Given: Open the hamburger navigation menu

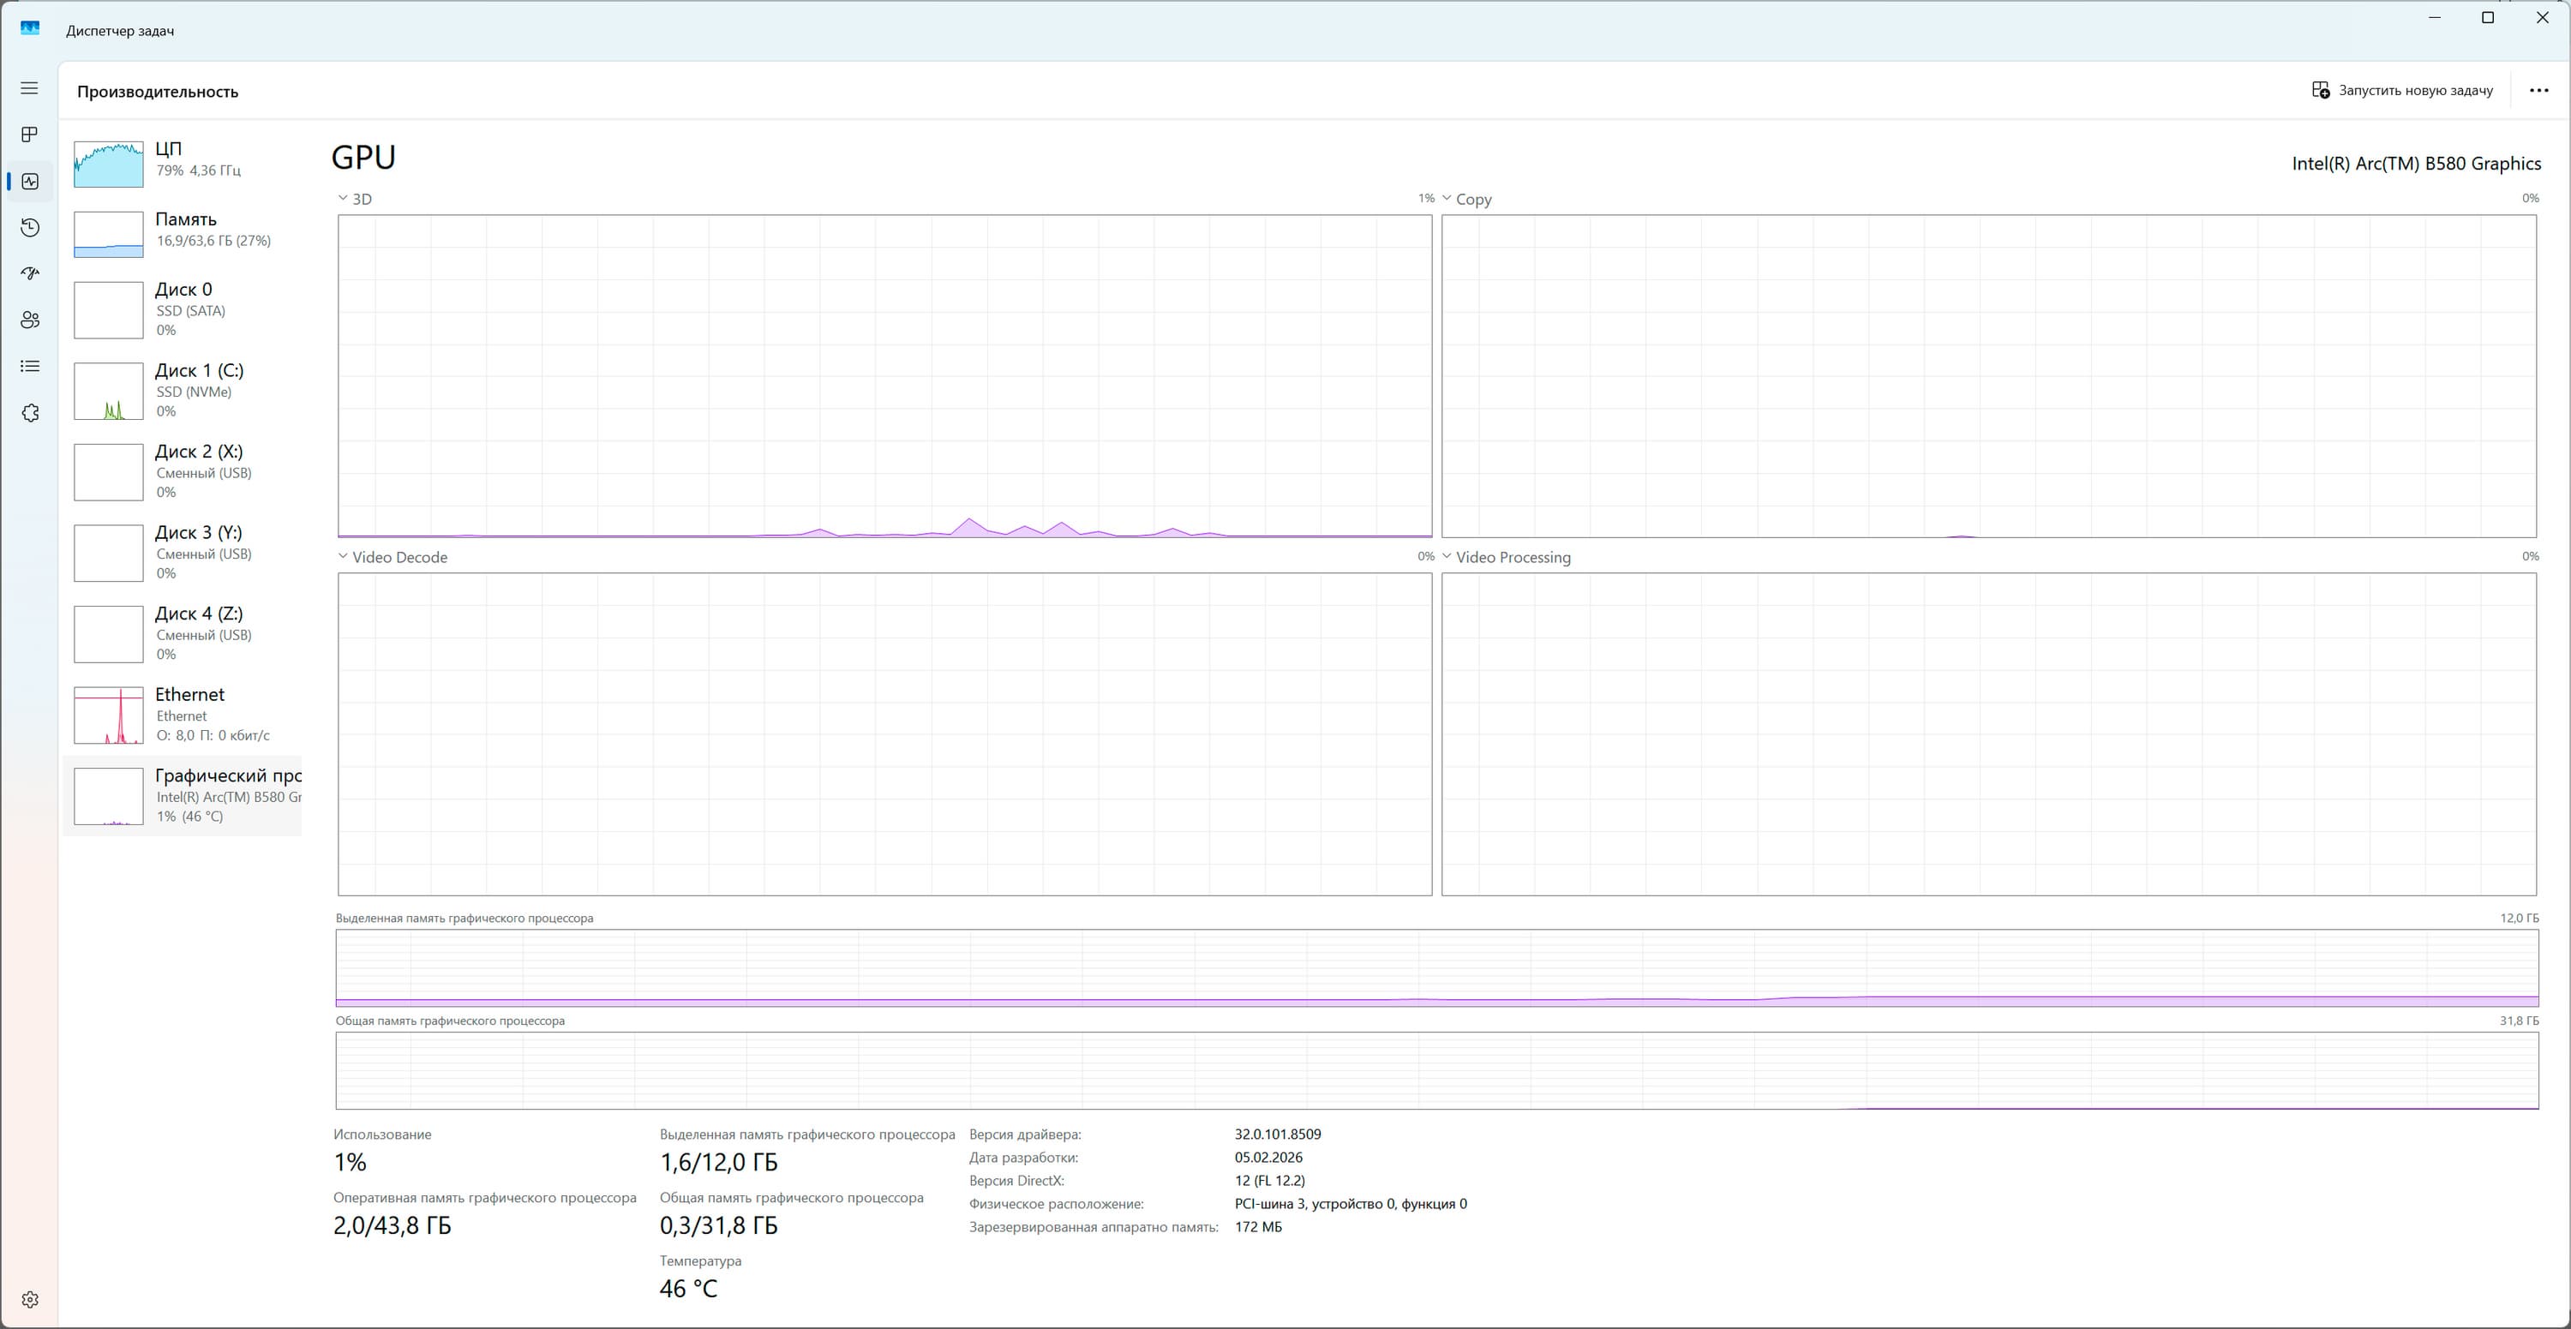Looking at the screenshot, I should click(30, 89).
